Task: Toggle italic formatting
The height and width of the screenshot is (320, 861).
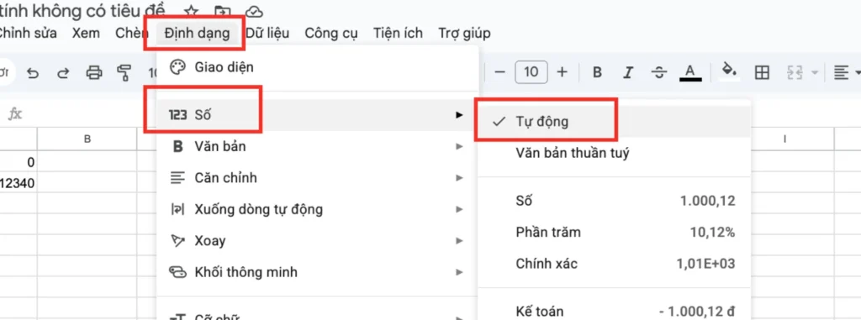Action: 628,72
